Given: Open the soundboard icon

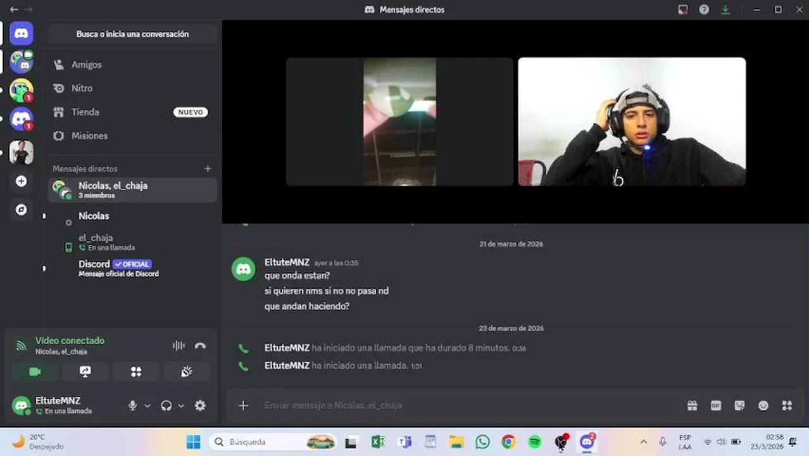Looking at the screenshot, I should 187,372.
